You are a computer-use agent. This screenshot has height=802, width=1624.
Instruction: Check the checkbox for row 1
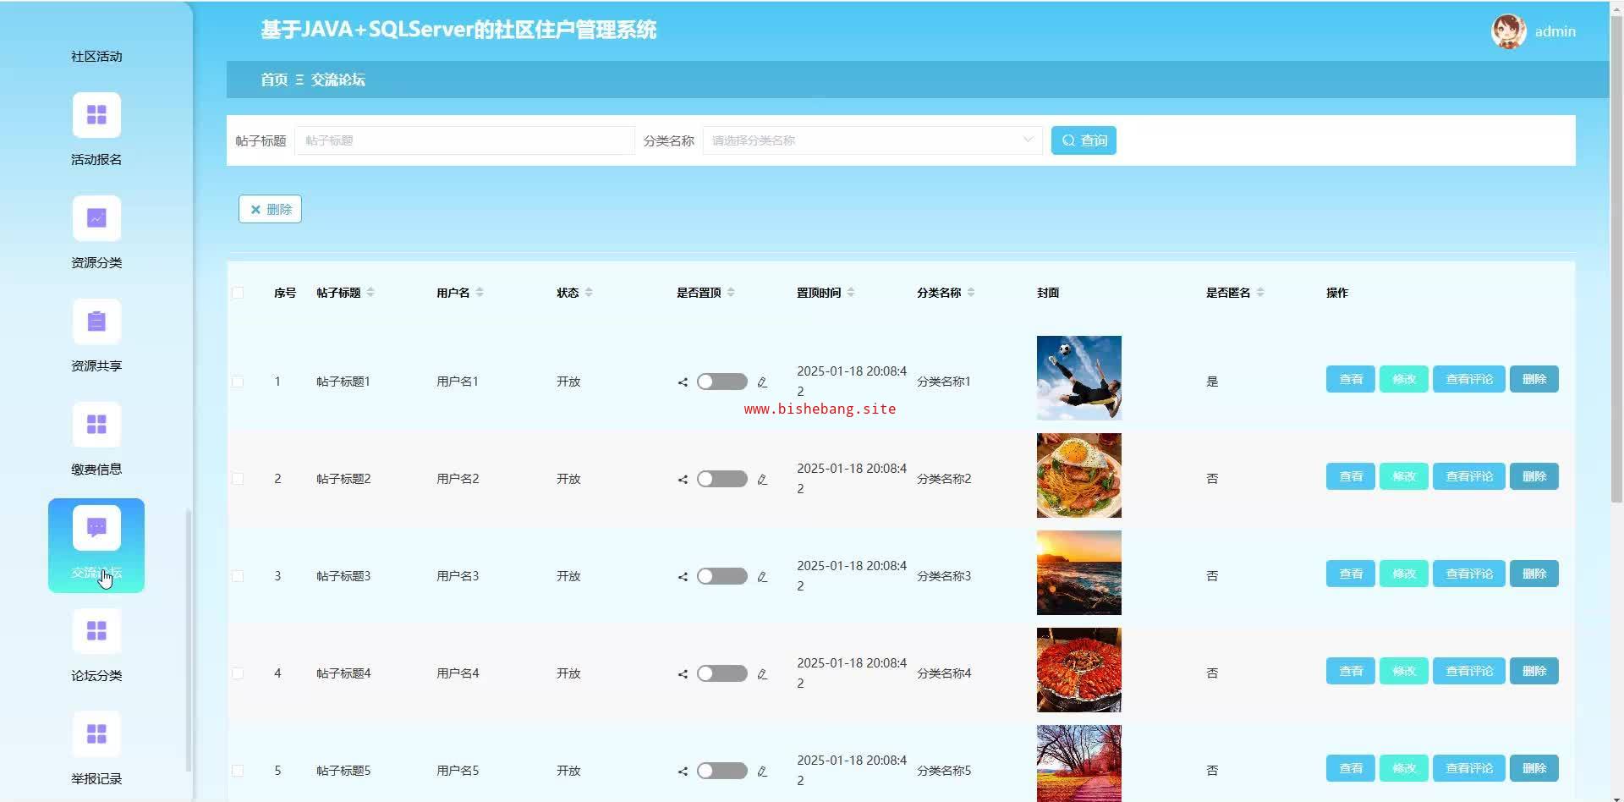[238, 382]
